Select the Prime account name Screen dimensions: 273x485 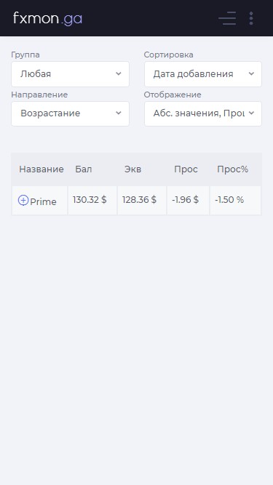pyautogui.click(x=43, y=201)
